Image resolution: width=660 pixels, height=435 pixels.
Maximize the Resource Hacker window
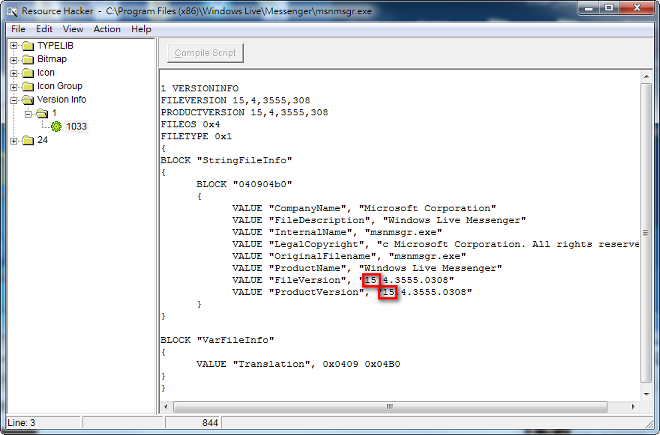click(609, 8)
